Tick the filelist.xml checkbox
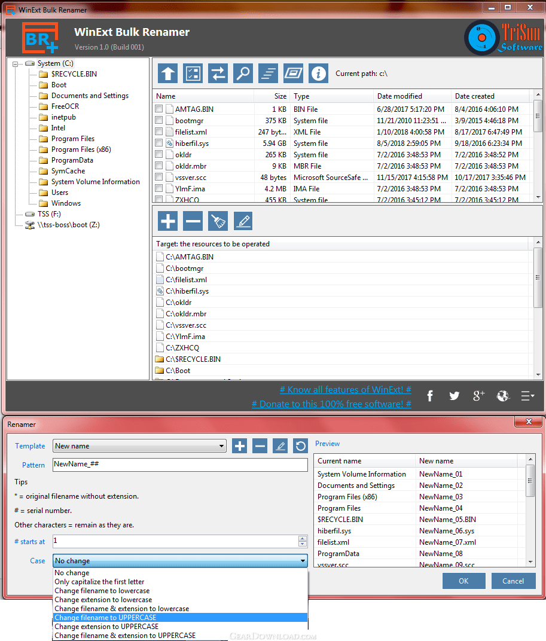Image resolution: width=546 pixels, height=641 pixels. [x=159, y=132]
